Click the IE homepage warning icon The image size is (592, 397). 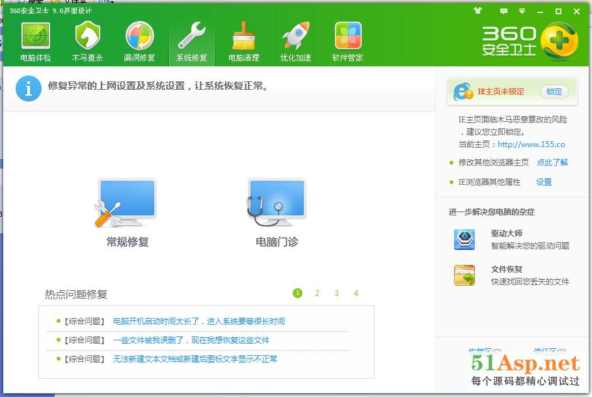point(463,91)
